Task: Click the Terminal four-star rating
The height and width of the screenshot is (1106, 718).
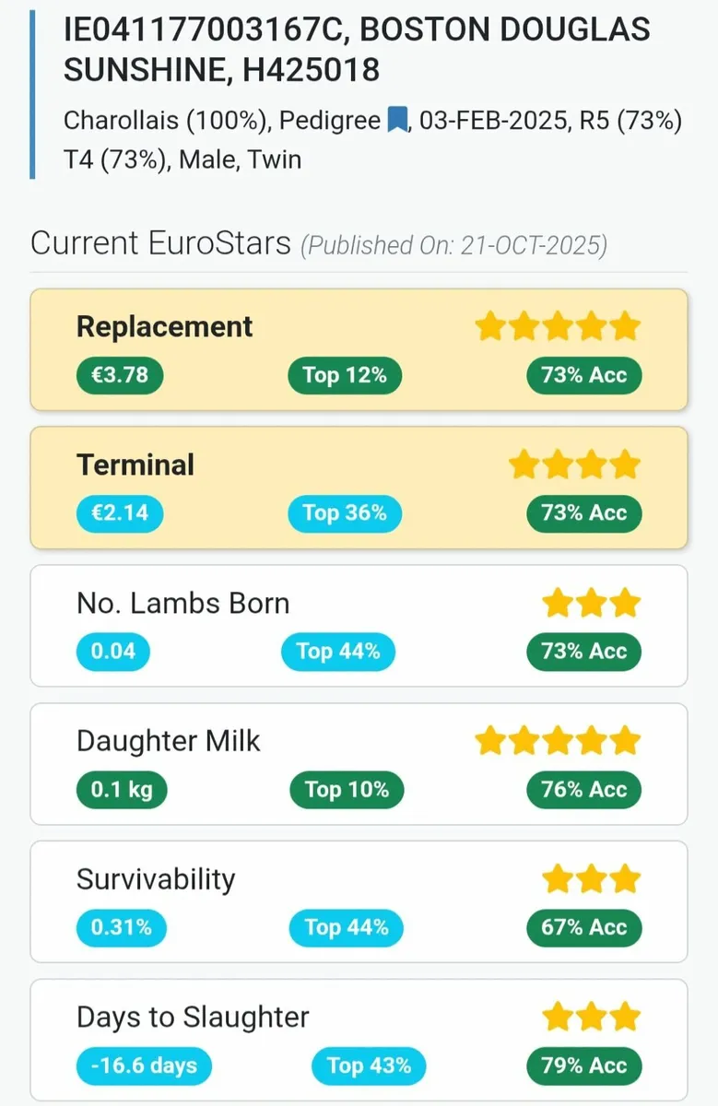Action: click(574, 465)
